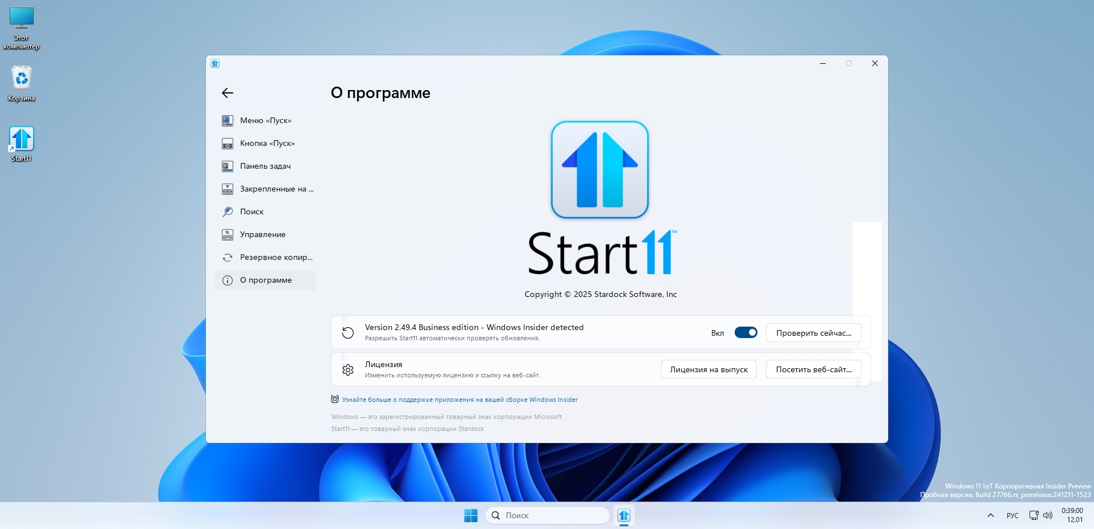
Task: Click the Поиск magnifier sidebar icon
Action: tap(227, 211)
